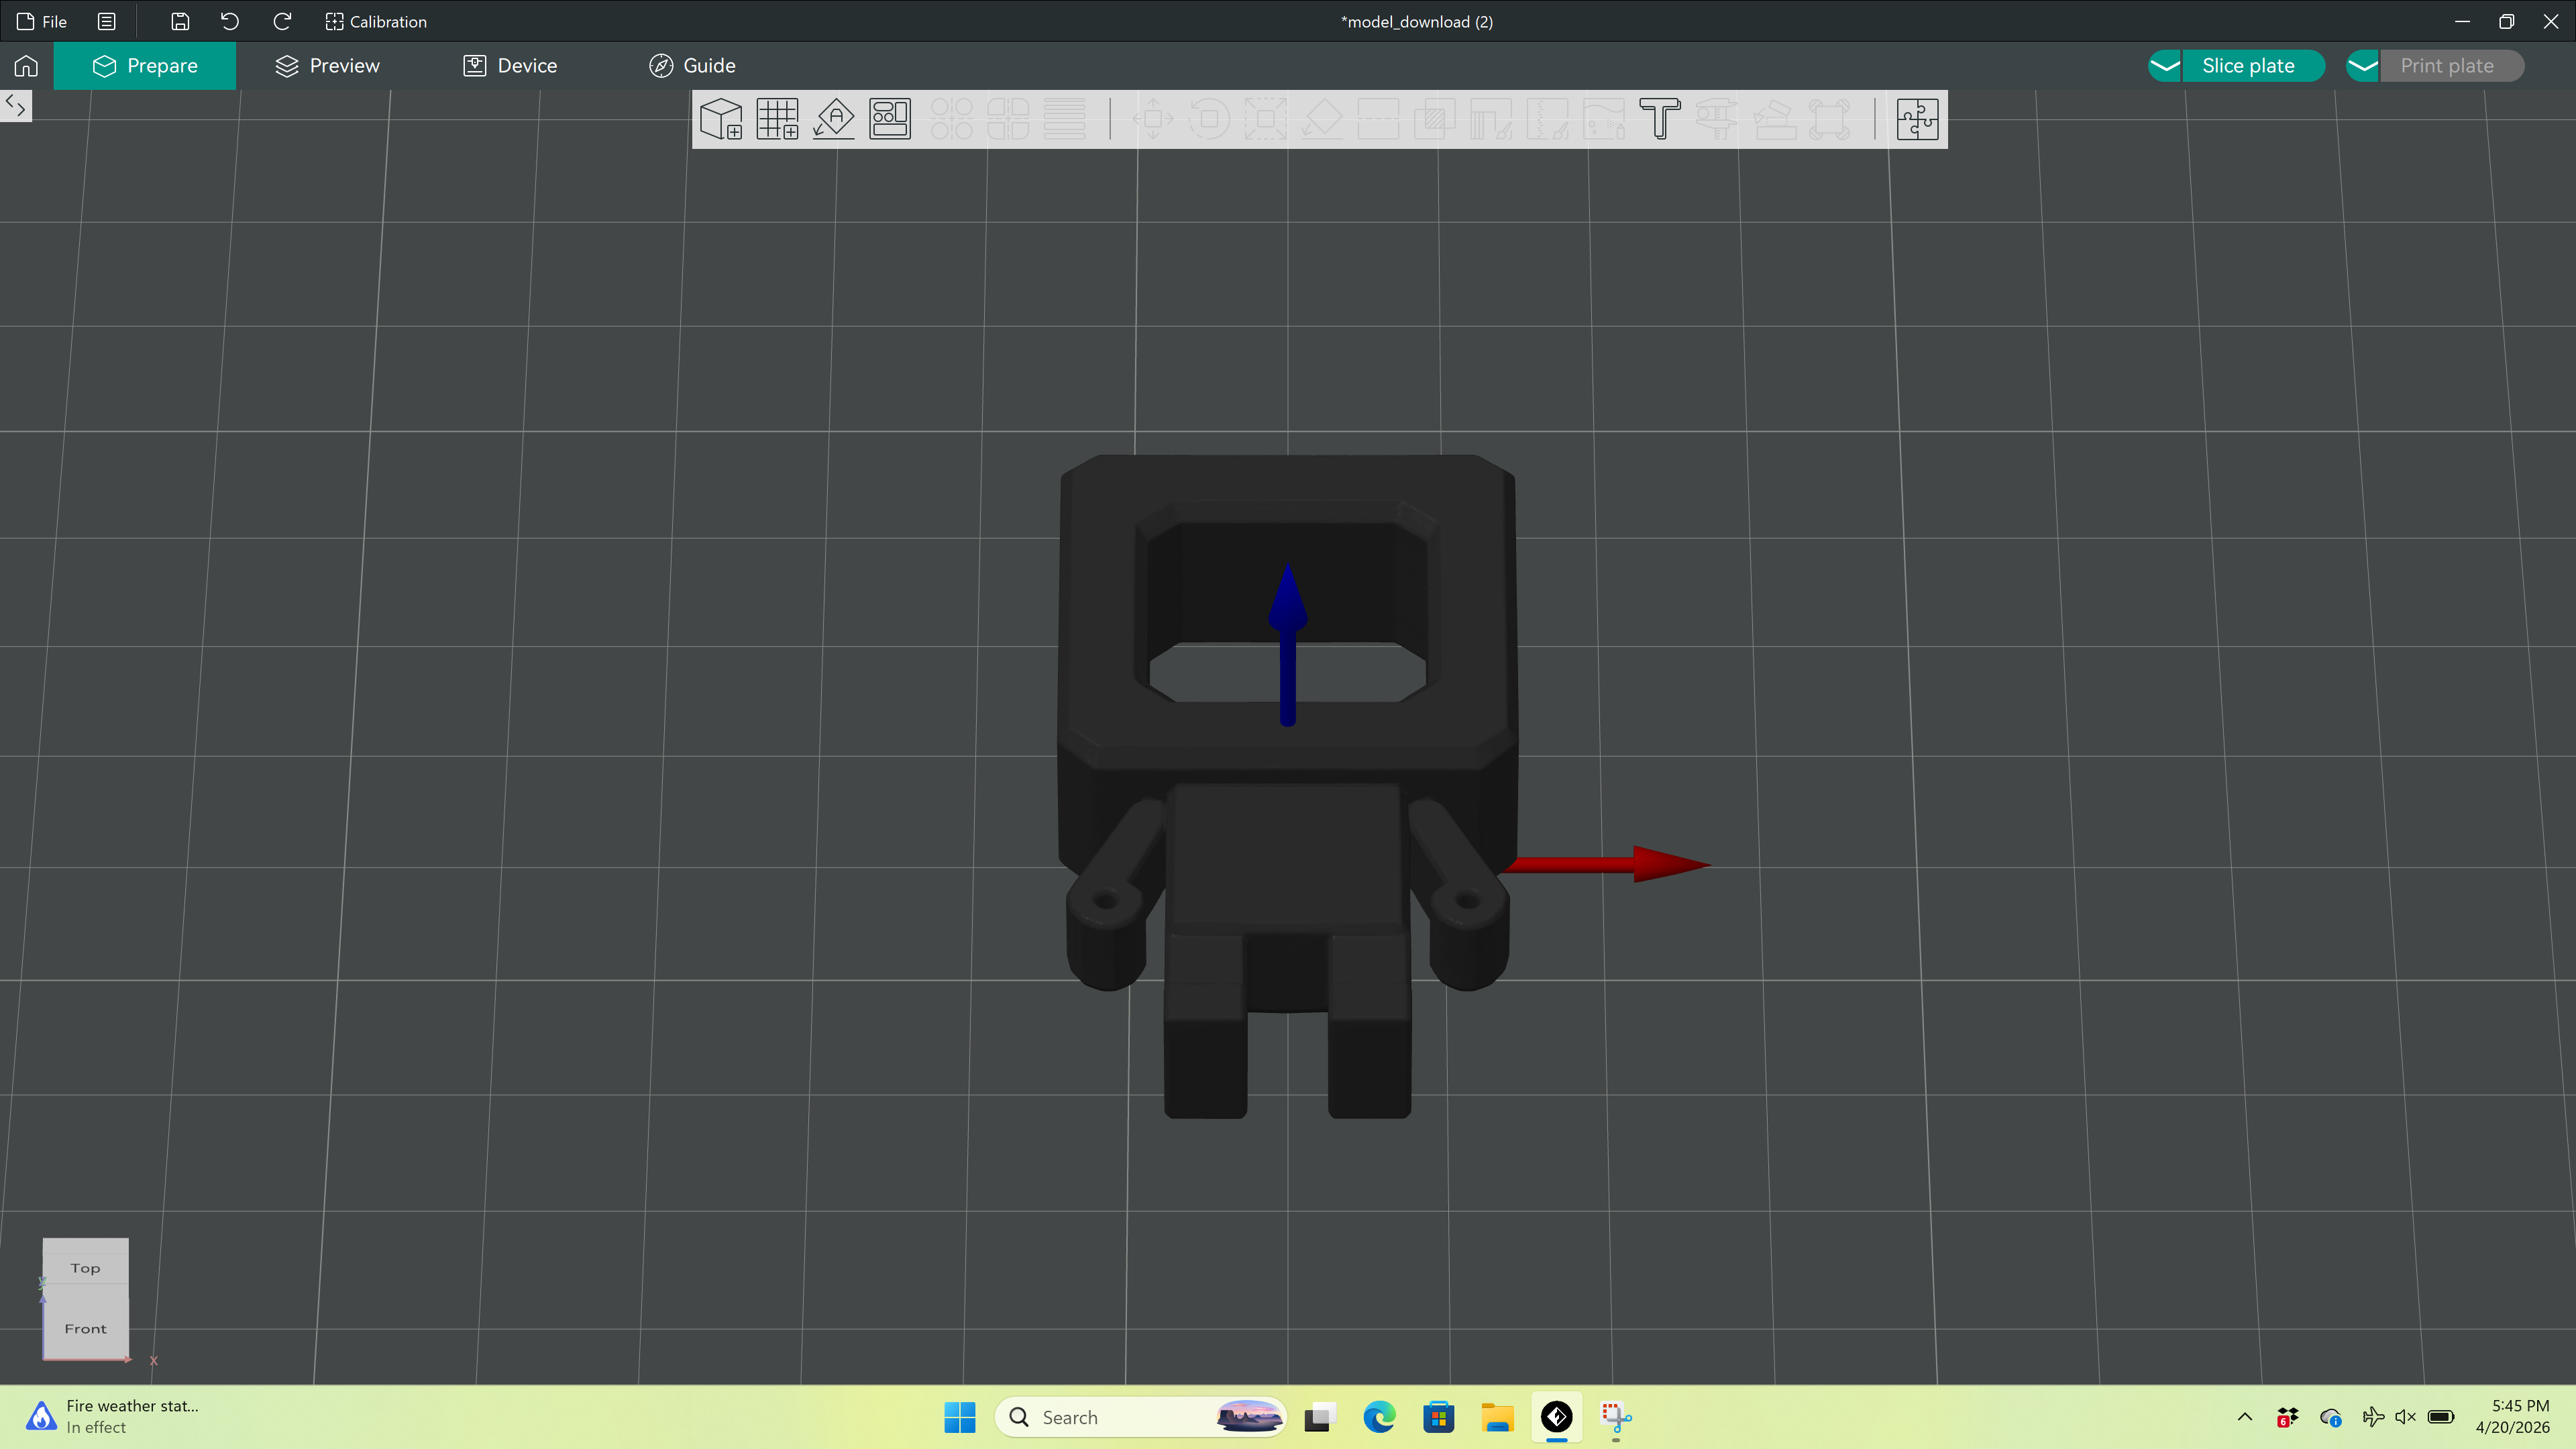Click the muted volume tray icon
2576x1449 pixels.
tap(2406, 1417)
